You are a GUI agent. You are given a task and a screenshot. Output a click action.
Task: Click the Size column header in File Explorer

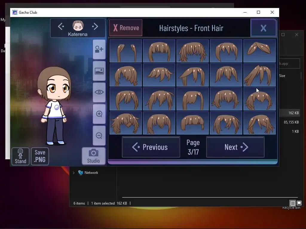point(282,75)
